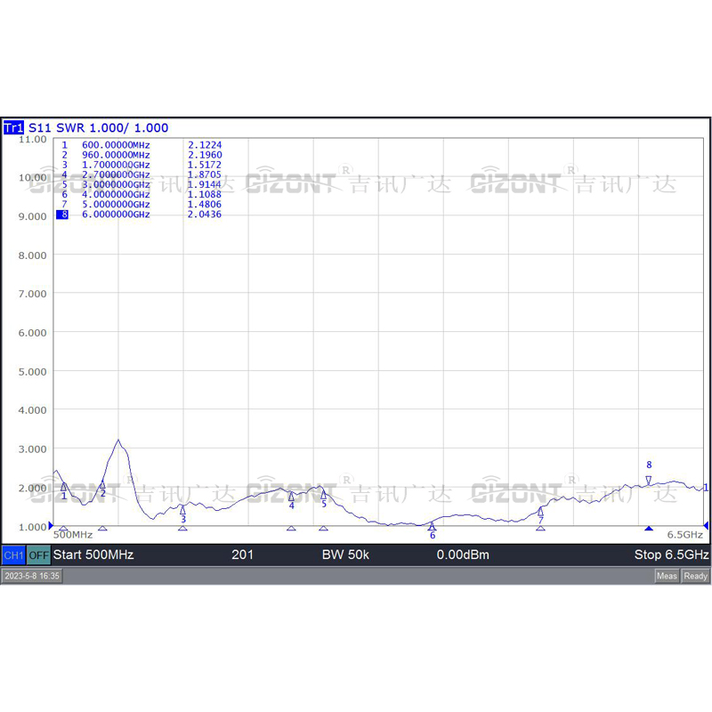
Task: Click the 201 sweep points value
Action: pos(242,554)
